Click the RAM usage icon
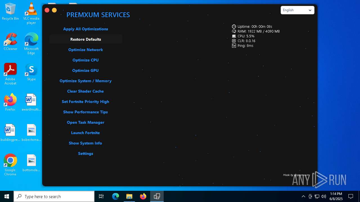 pos(234,31)
